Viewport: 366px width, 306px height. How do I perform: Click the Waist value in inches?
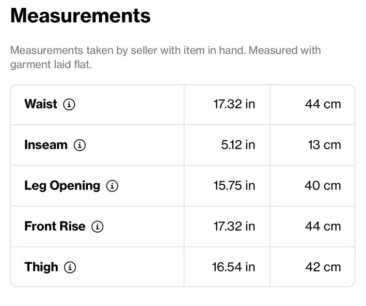click(x=234, y=104)
